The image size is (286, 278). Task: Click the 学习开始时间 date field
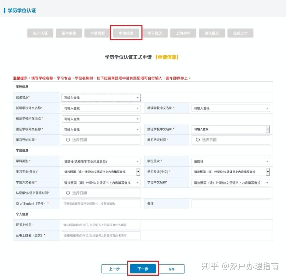(x=101, y=140)
